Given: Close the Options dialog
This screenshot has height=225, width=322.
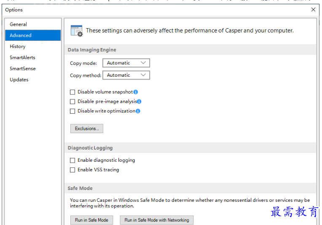Looking at the screenshot, I should (313, 10).
